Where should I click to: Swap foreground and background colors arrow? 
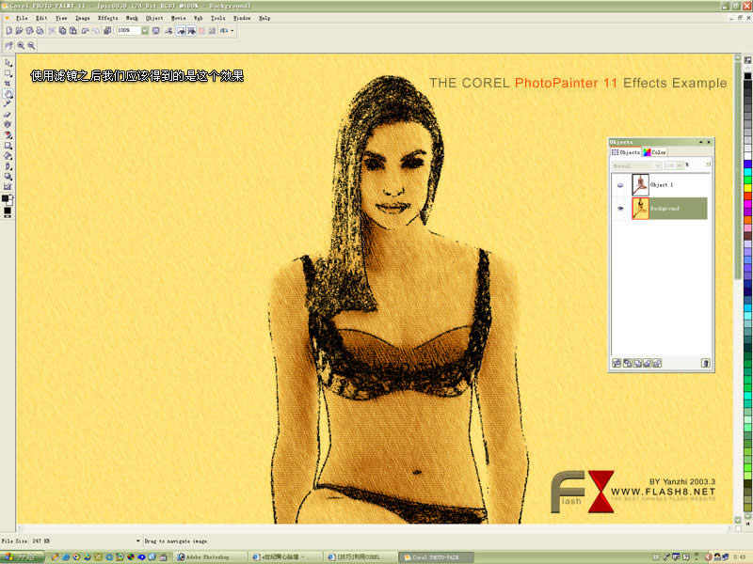(x=11, y=196)
